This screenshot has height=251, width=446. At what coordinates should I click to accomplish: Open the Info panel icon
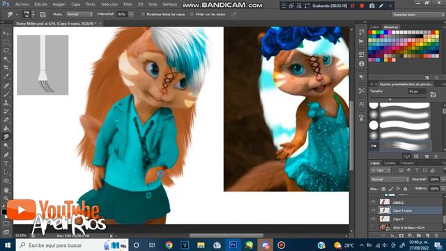point(362,63)
